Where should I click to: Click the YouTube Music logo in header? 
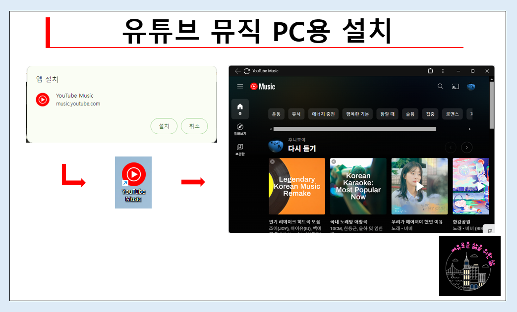click(x=262, y=86)
